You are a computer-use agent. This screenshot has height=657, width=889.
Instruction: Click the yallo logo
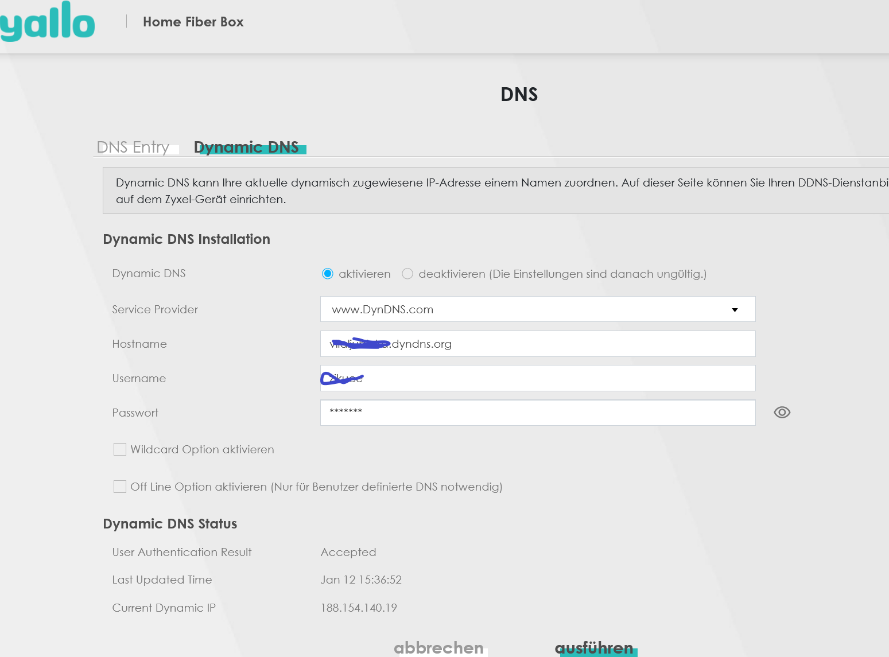47,22
